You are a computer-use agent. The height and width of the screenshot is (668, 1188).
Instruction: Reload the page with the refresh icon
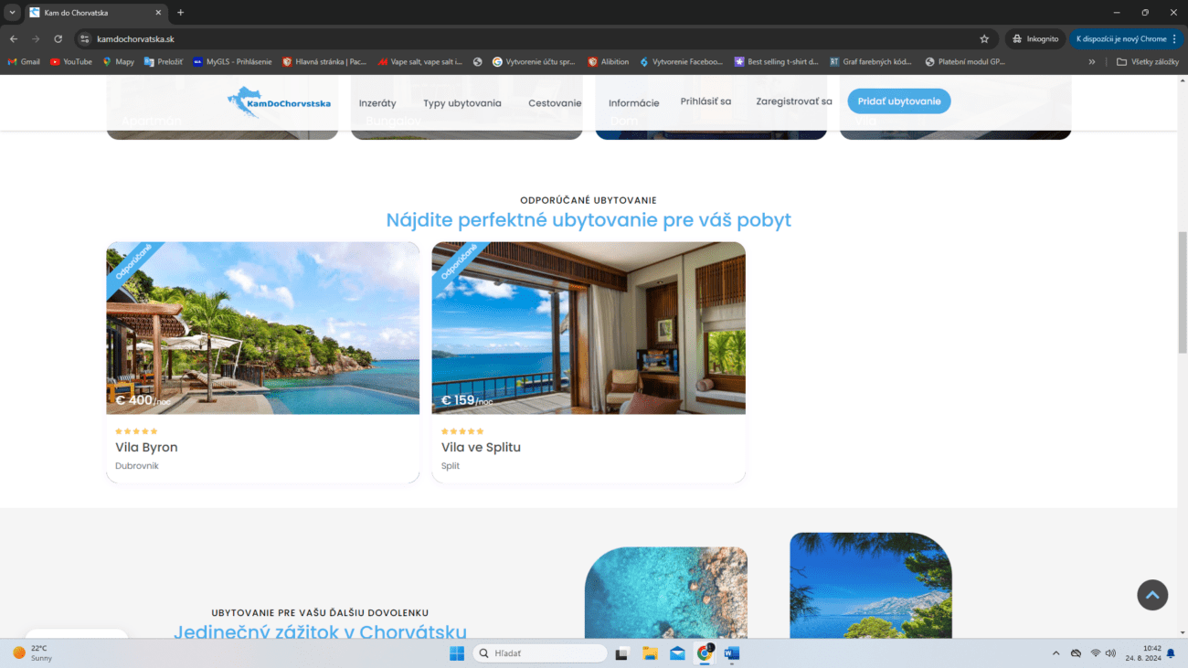[58, 39]
